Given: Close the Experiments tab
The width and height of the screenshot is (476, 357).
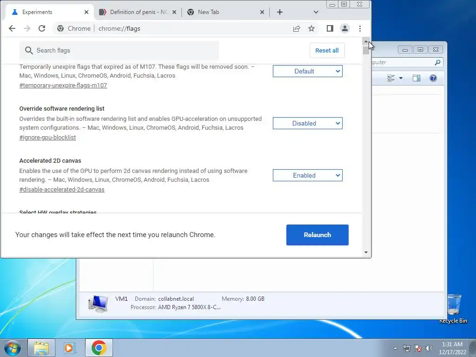Looking at the screenshot, I should [x=86, y=12].
